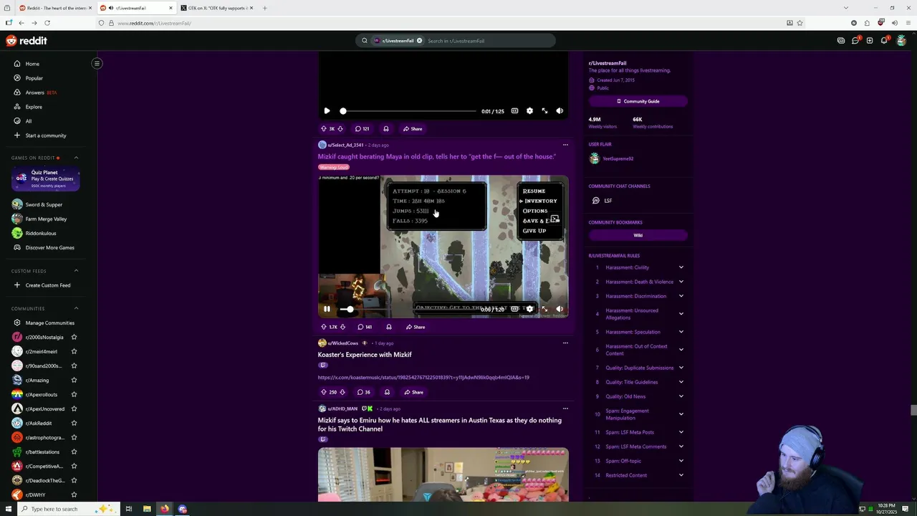This screenshot has width=917, height=516.
Task: Give award to the Mizkif Maya post
Action: [389, 327]
